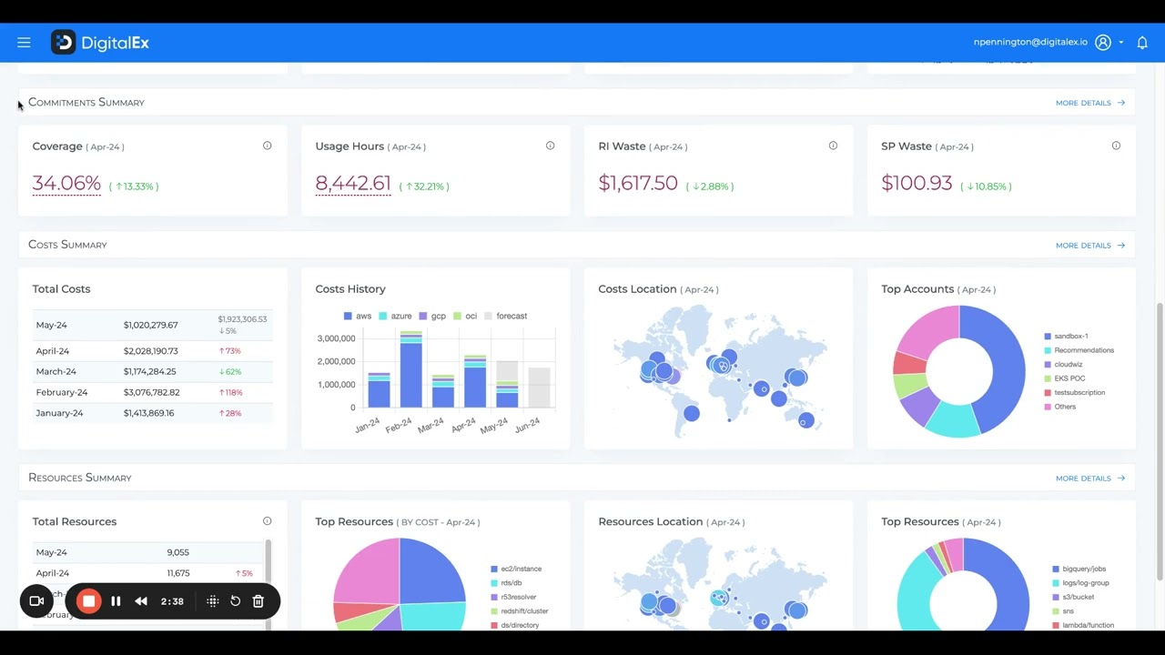Screen dimensions: 1165x655
Task: Select the January-24 $1,413,869.16 cost row
Action: tap(152, 413)
